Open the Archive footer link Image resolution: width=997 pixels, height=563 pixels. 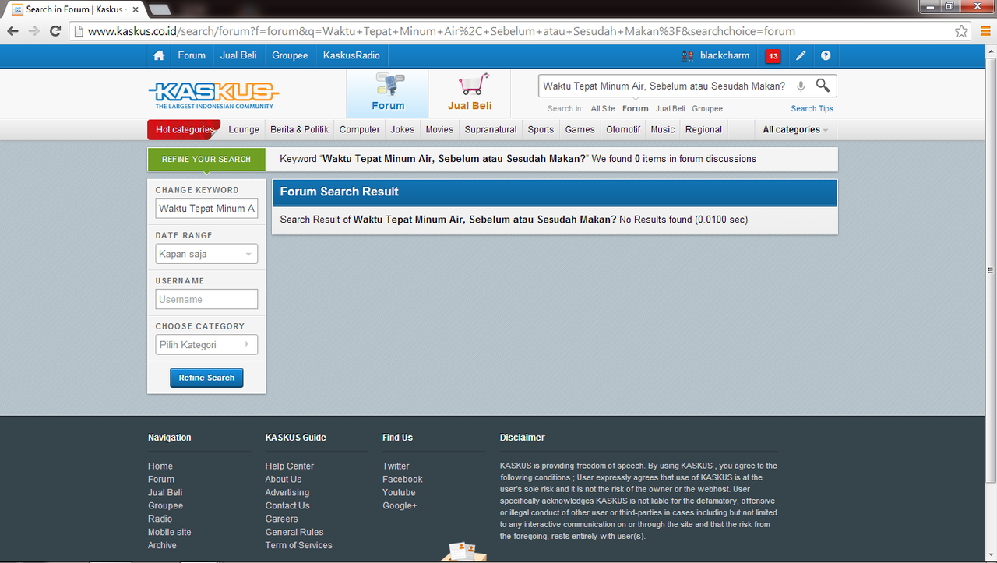pos(162,546)
